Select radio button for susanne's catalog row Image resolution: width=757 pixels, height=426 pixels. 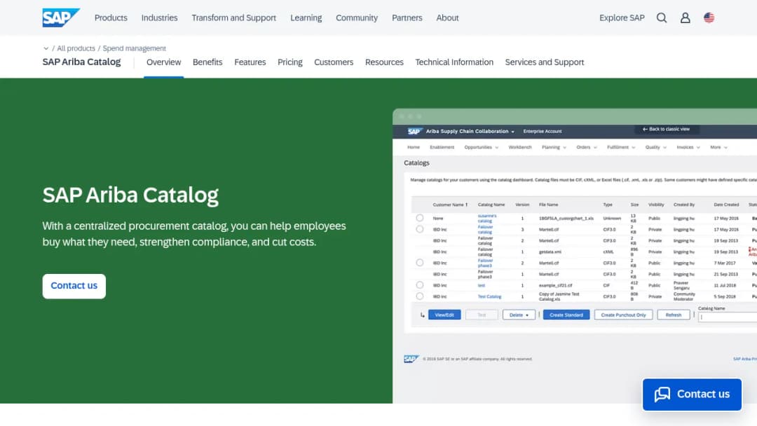pos(420,218)
